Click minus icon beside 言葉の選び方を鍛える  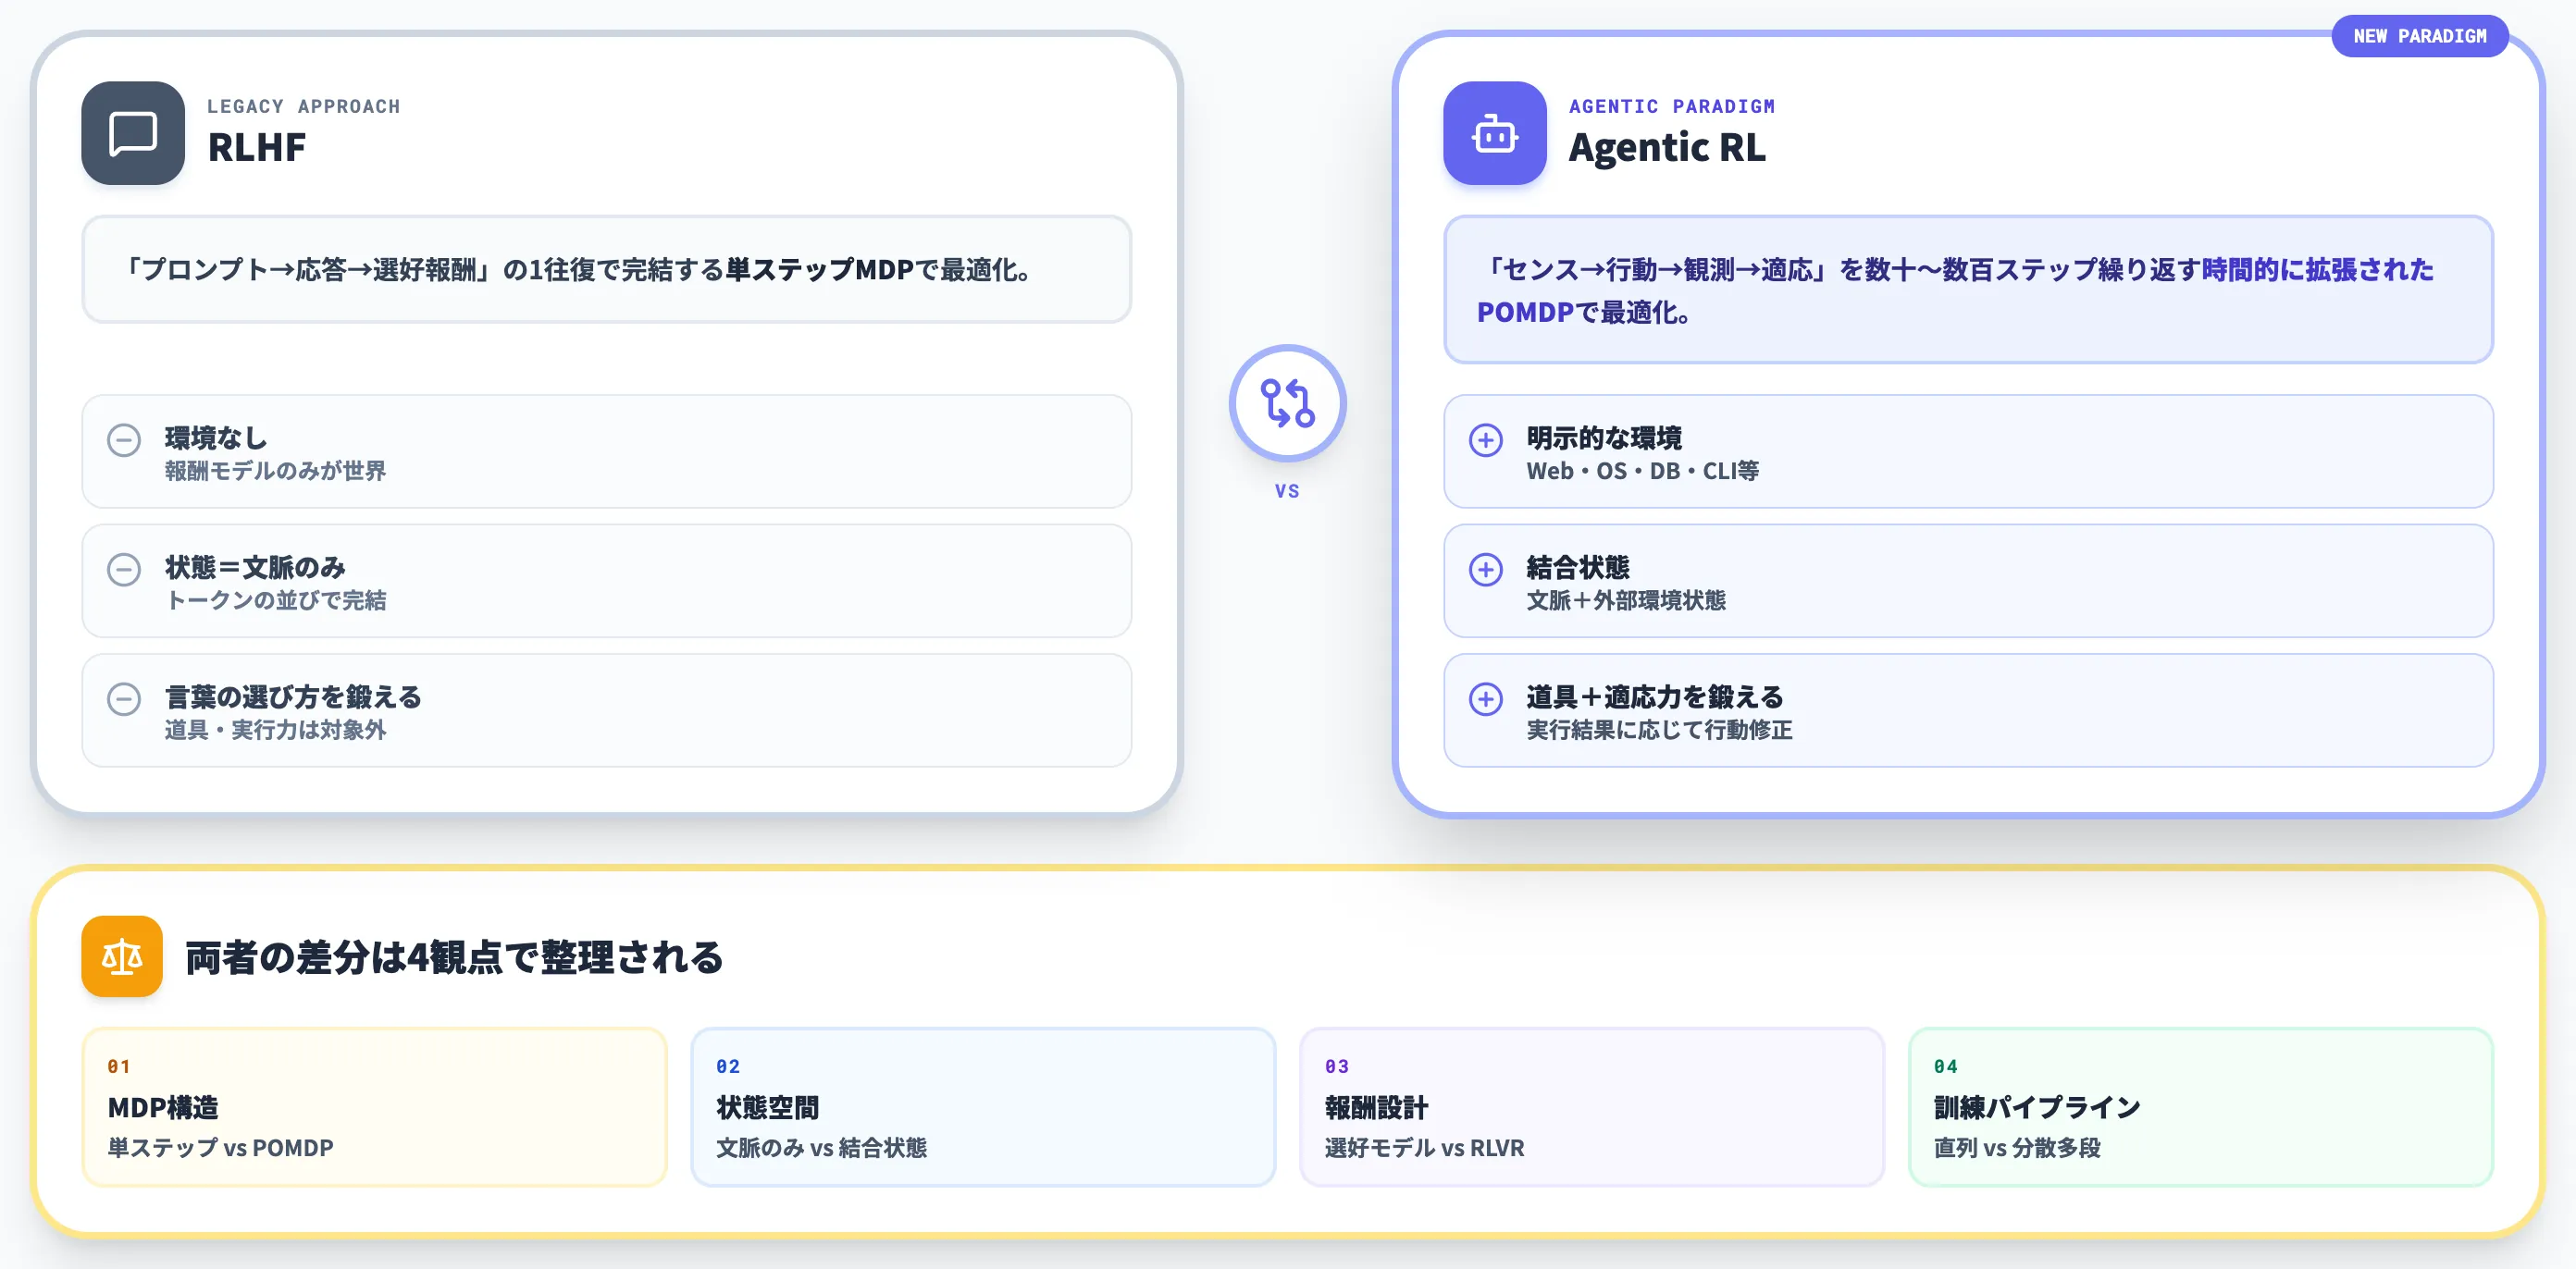tap(124, 699)
